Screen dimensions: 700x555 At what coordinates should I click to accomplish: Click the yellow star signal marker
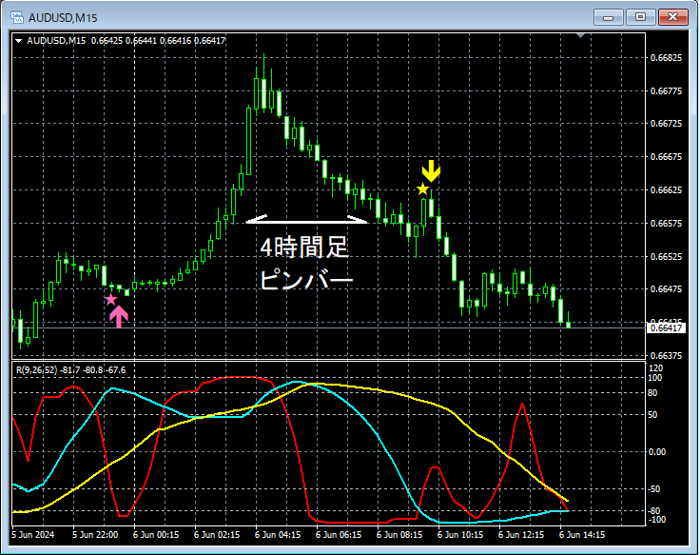pyautogui.click(x=423, y=189)
